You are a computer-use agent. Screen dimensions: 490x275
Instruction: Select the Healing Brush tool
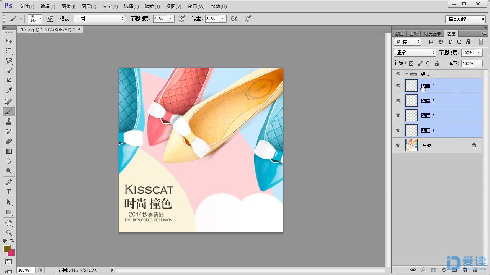pyautogui.click(x=9, y=102)
